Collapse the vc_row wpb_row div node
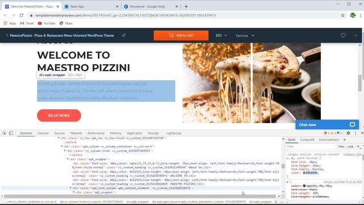Screen dimensions: 364x205 [59, 138]
